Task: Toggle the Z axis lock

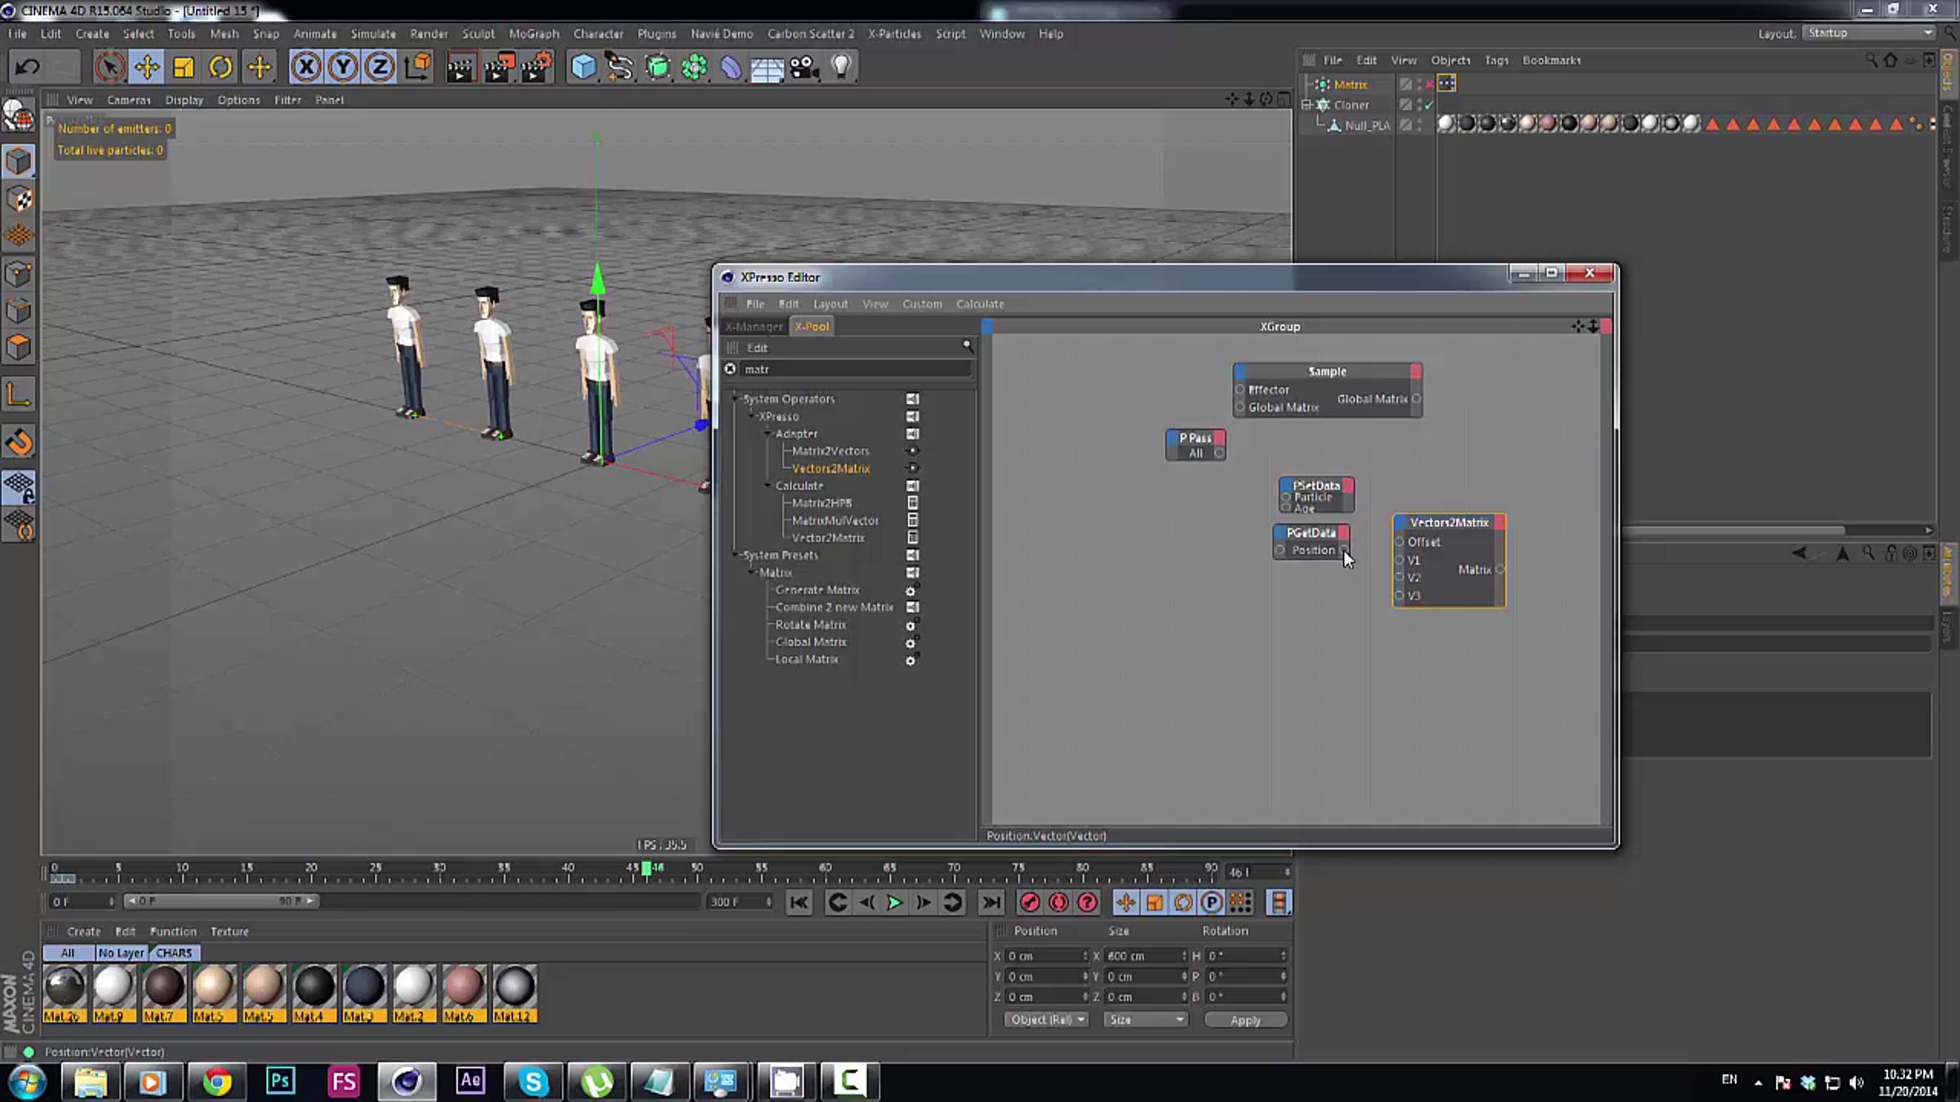Action: [380, 67]
